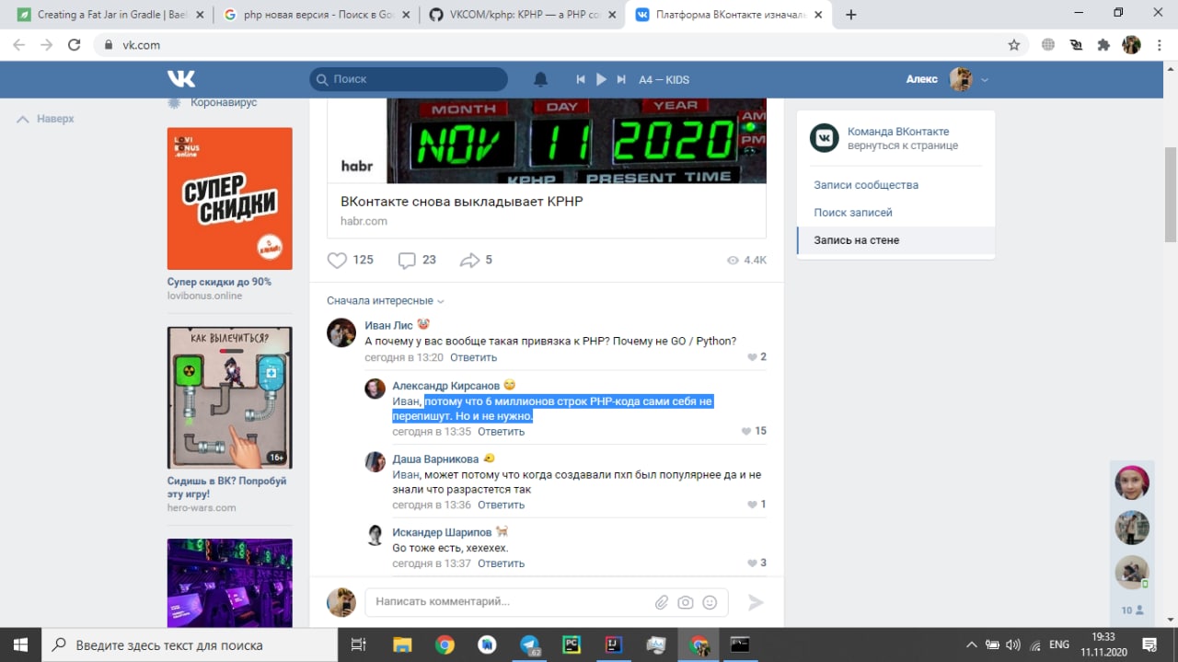This screenshot has height=662, width=1178.
Task: Like Искандер Шарипов's comment
Action: pos(752,563)
